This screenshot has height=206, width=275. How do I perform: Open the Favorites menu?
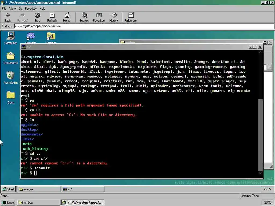[31, 9]
